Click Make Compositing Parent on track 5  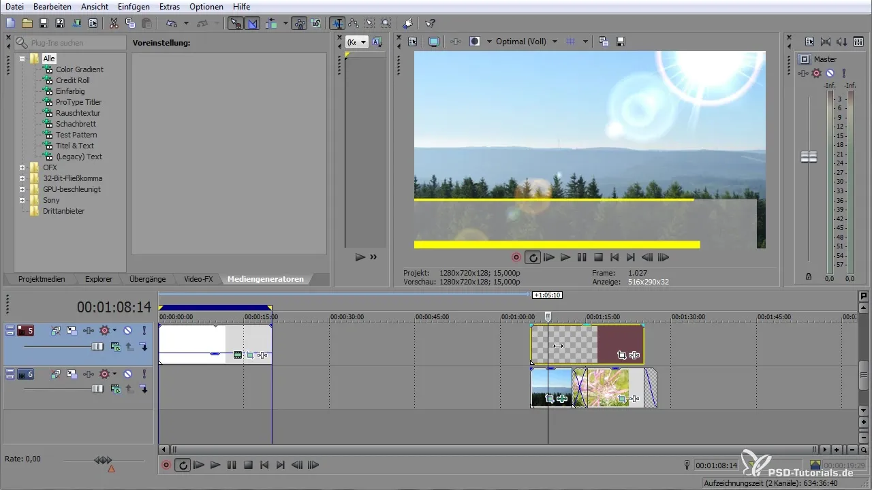click(x=129, y=346)
